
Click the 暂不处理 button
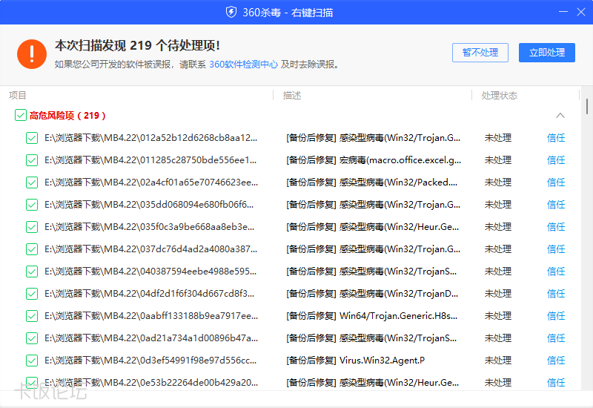[480, 53]
